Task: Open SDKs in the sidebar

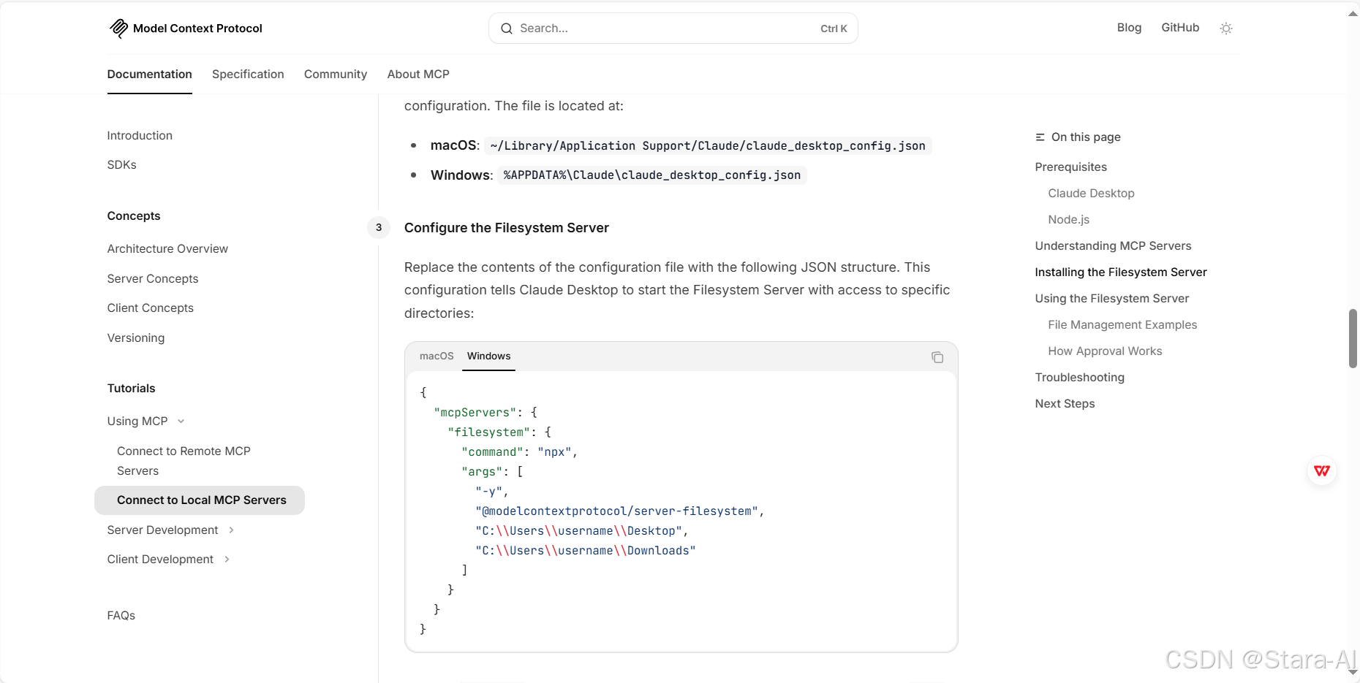Action: [121, 165]
